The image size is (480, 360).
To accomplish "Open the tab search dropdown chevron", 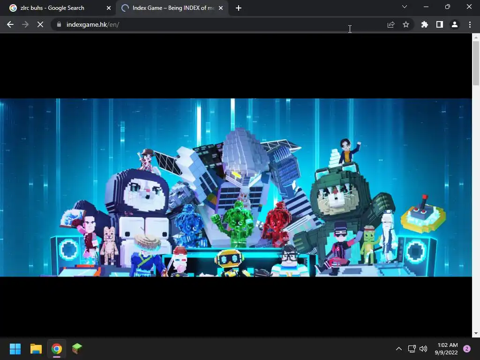I will tap(405, 7).
